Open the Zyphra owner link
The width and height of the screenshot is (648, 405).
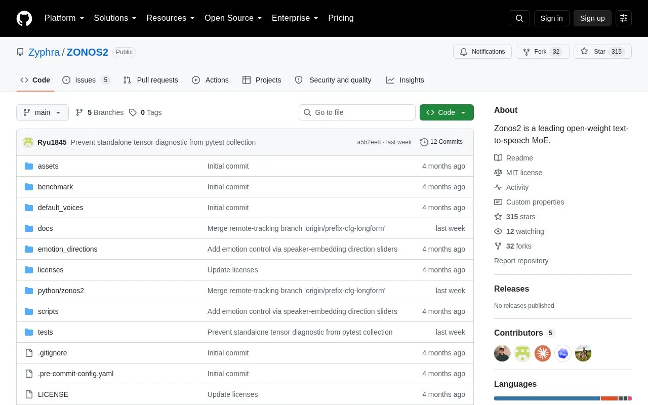click(x=44, y=52)
